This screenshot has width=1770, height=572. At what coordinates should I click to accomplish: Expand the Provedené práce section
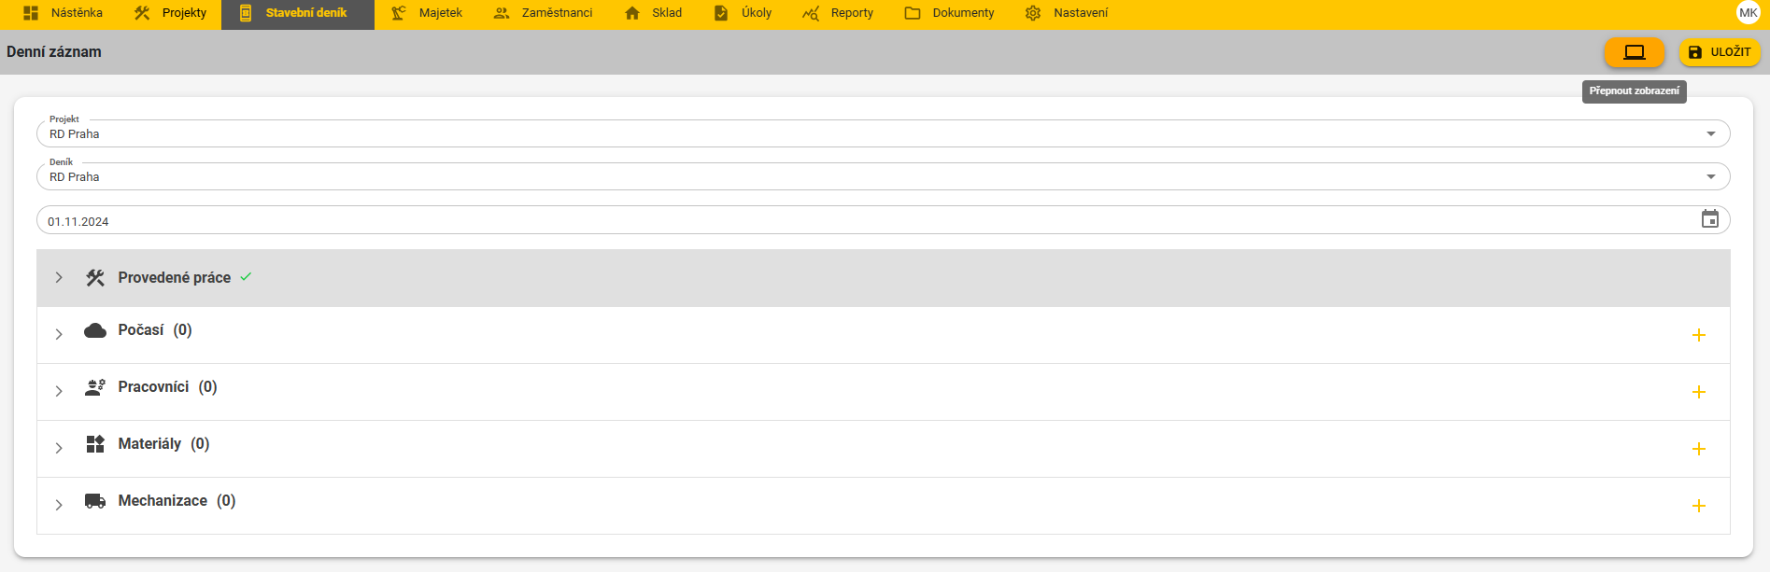(59, 278)
